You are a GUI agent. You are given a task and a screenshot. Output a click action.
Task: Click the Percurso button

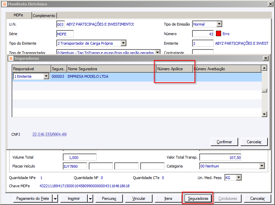(109, 199)
